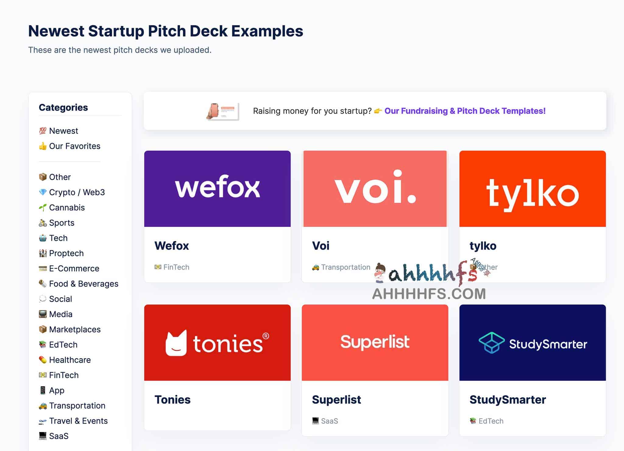This screenshot has width=624, height=451.
Task: Click the 🌱 Cannabis category icon
Action: click(43, 208)
